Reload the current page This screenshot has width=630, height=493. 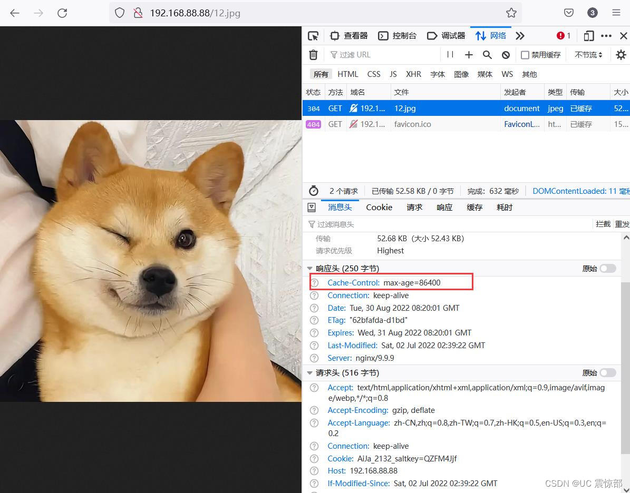[x=62, y=13]
